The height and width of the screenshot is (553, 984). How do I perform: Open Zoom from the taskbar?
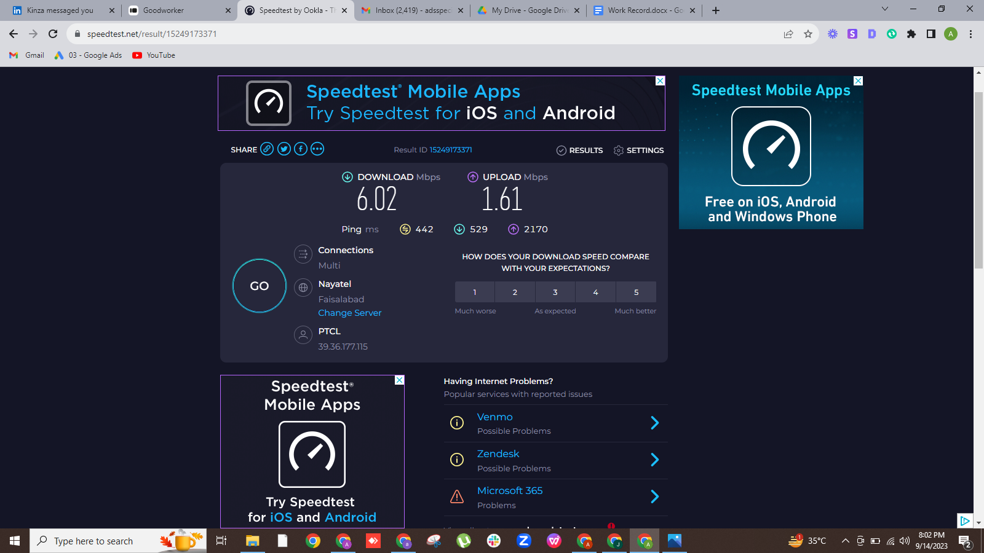pyautogui.click(x=524, y=541)
